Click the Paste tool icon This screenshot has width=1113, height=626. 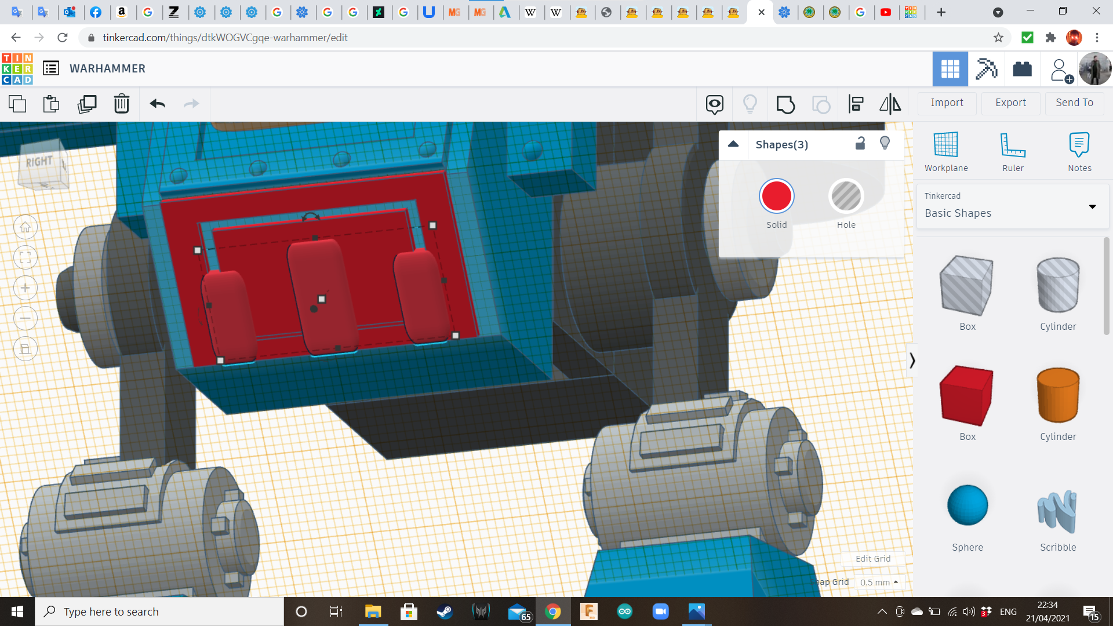click(52, 104)
